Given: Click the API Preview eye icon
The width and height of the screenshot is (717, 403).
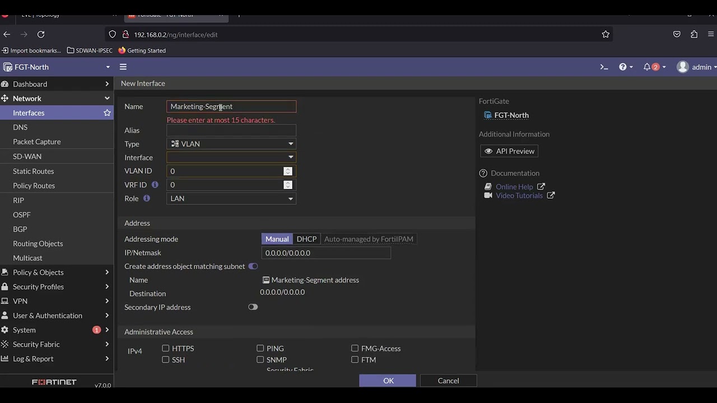Looking at the screenshot, I should point(488,151).
